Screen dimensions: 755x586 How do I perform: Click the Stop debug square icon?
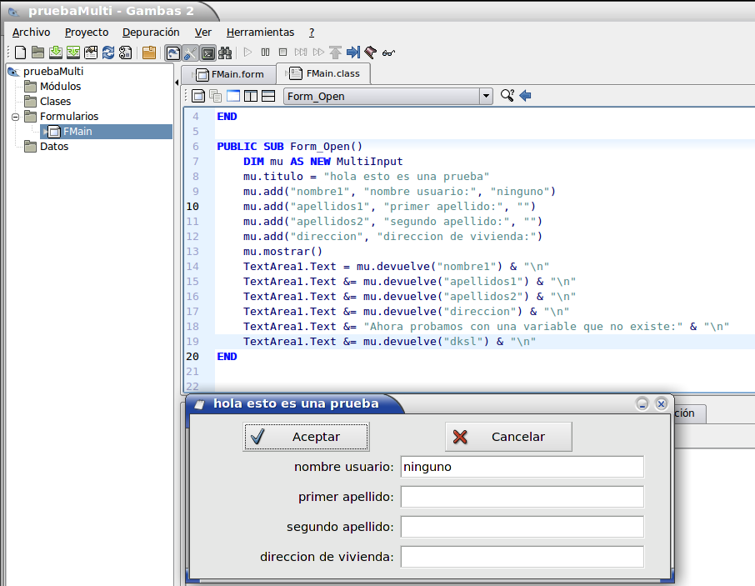point(283,52)
